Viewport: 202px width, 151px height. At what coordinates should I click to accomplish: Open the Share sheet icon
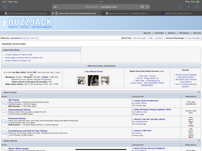[x=180, y=7]
